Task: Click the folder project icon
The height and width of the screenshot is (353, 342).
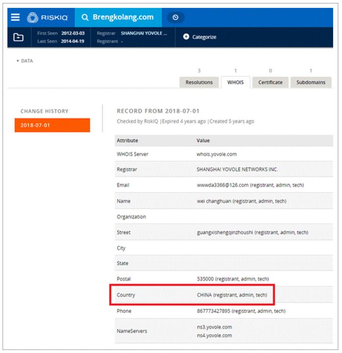Action: (x=18, y=37)
